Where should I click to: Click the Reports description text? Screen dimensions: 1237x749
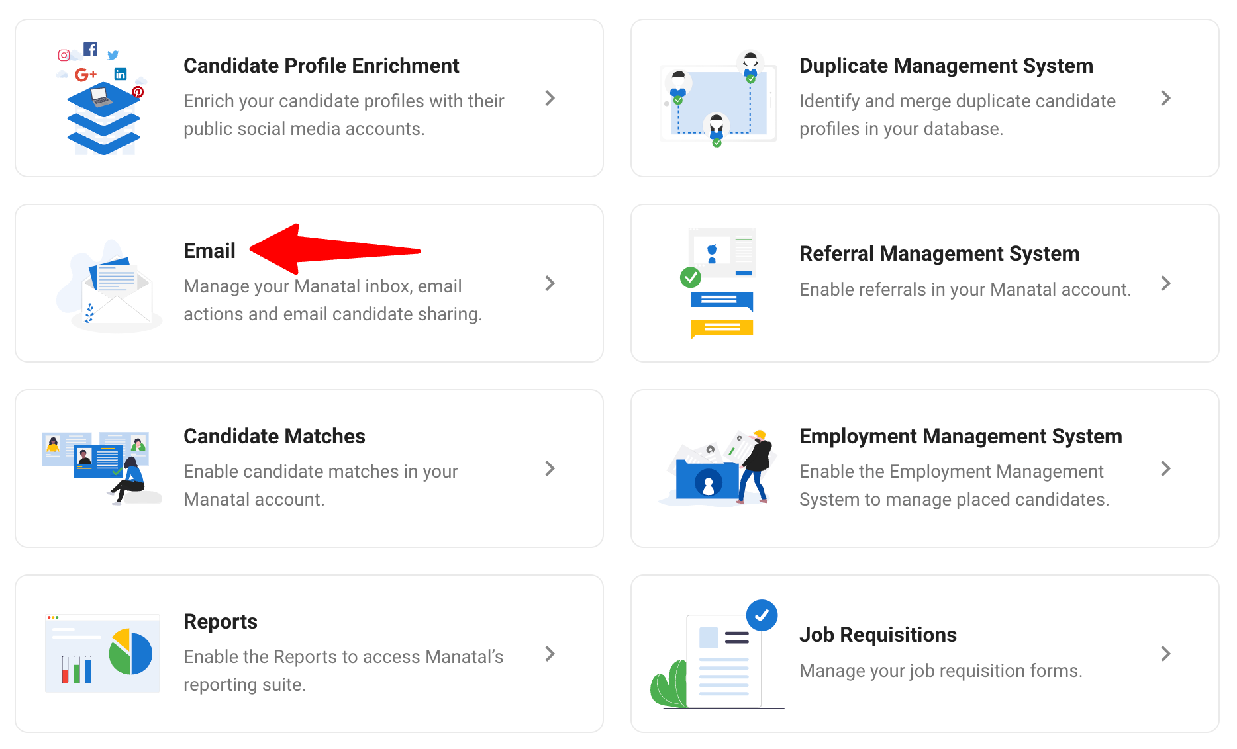click(x=344, y=670)
